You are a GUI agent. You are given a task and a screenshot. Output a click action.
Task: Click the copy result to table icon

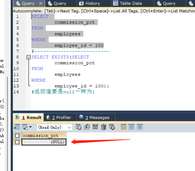(x=25, y=127)
